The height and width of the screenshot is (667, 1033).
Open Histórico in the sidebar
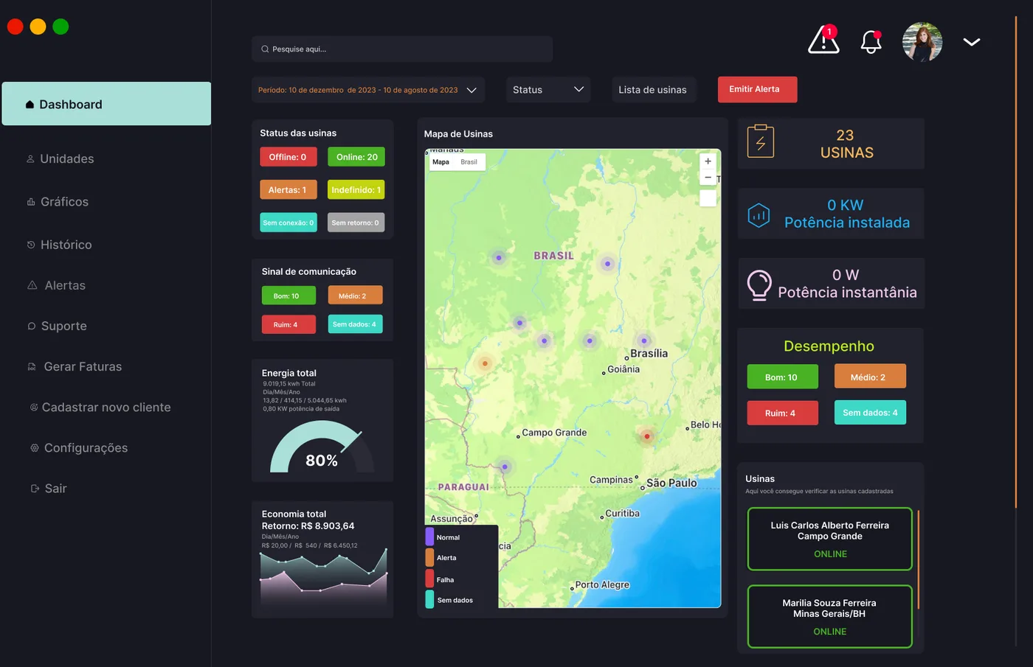click(59, 244)
